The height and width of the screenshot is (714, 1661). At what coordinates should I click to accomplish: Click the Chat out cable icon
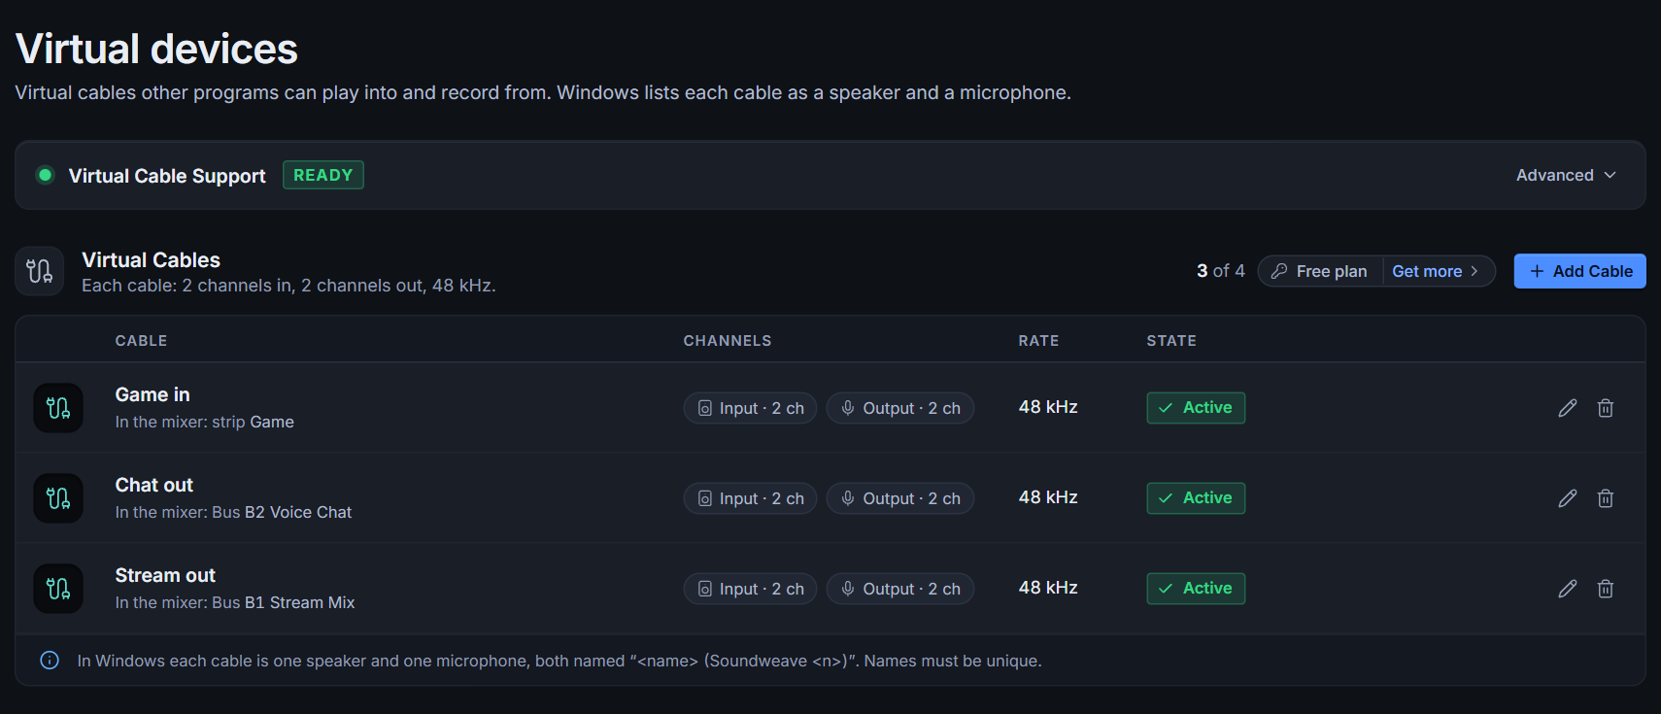58,498
